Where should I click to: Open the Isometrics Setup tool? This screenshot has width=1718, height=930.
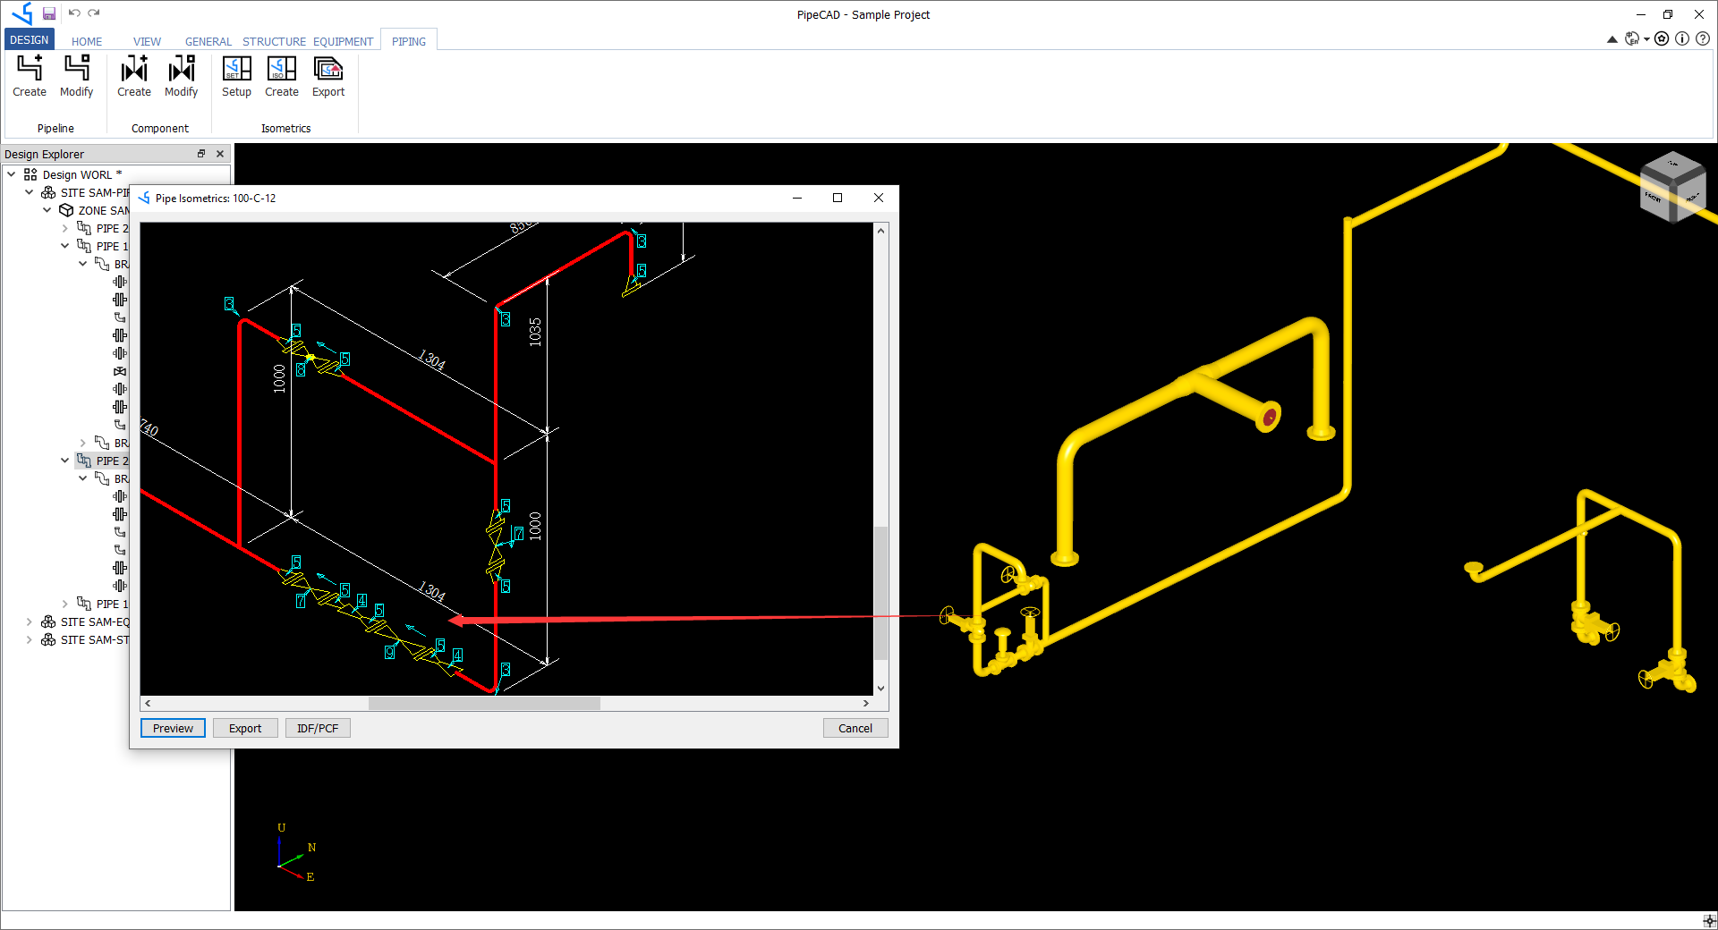[236, 77]
